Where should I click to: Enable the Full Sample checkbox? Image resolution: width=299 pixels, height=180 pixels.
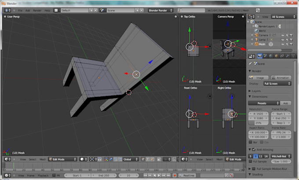251,161
